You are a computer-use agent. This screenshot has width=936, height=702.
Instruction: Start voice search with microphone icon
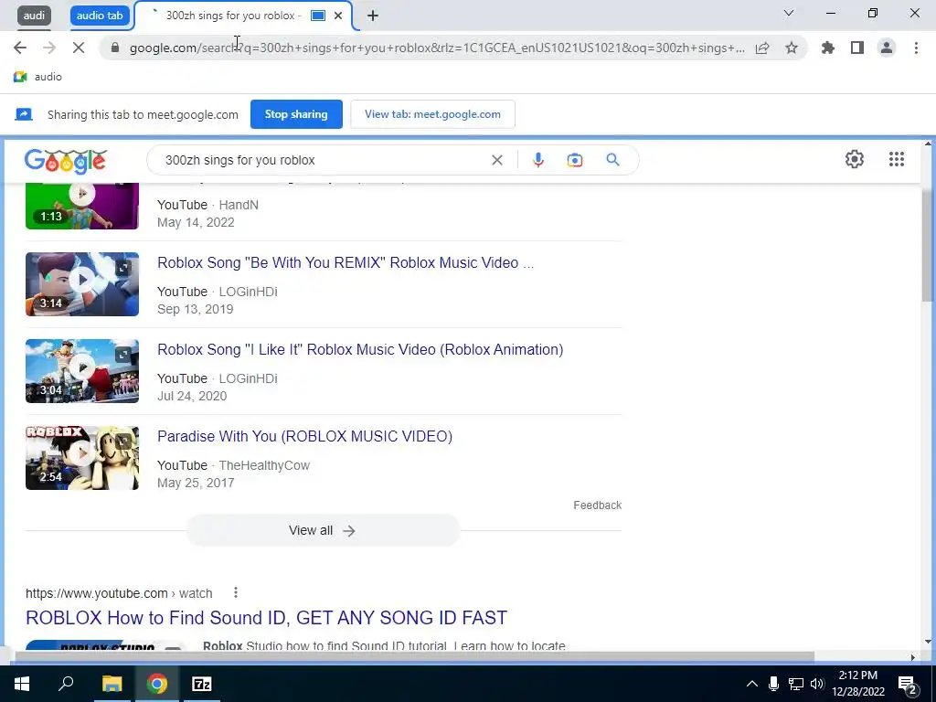[x=537, y=160]
